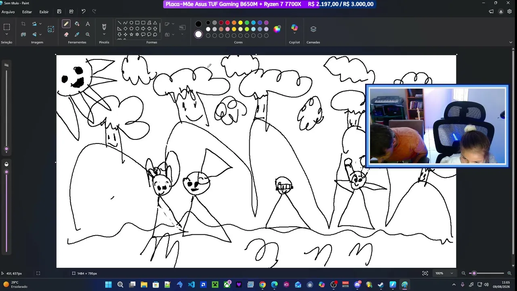Pick the green color swatch
The height and width of the screenshot is (291, 517).
(x=247, y=23)
